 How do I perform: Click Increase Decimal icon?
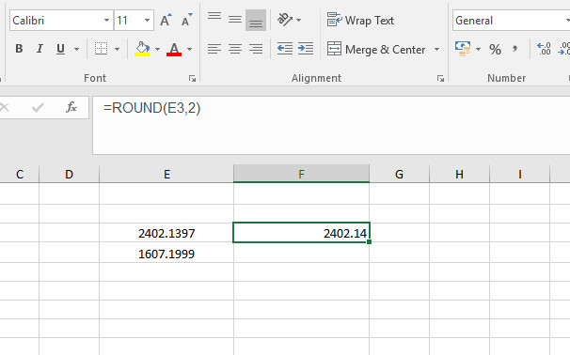pyautogui.click(x=544, y=49)
